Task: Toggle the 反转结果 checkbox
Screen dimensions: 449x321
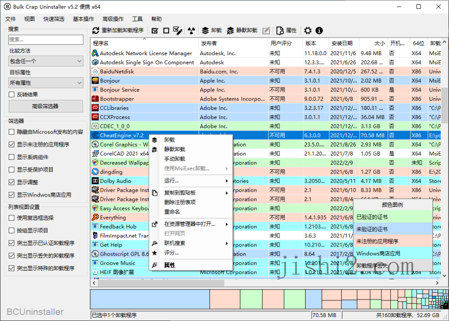Action: (12, 95)
